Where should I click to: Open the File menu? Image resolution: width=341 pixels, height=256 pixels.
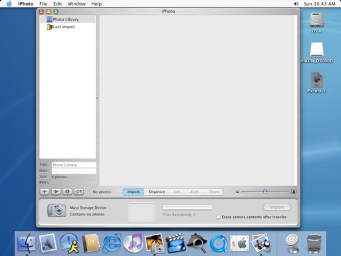(43, 4)
